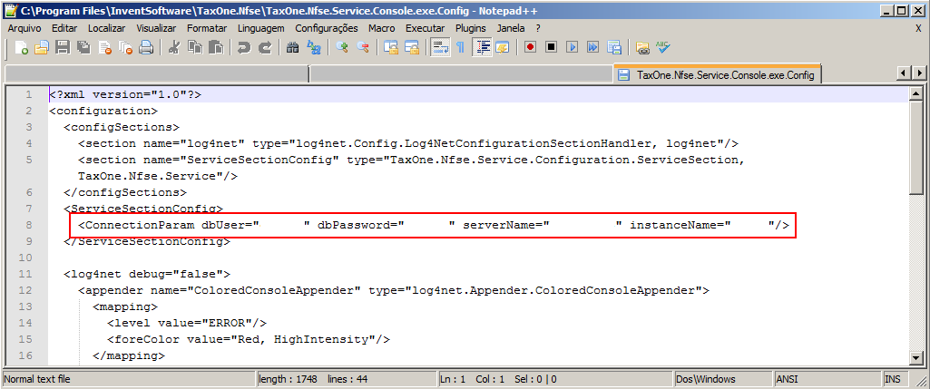The image size is (930, 389).
Task: Open the Arquivo menu
Action: click(x=24, y=28)
